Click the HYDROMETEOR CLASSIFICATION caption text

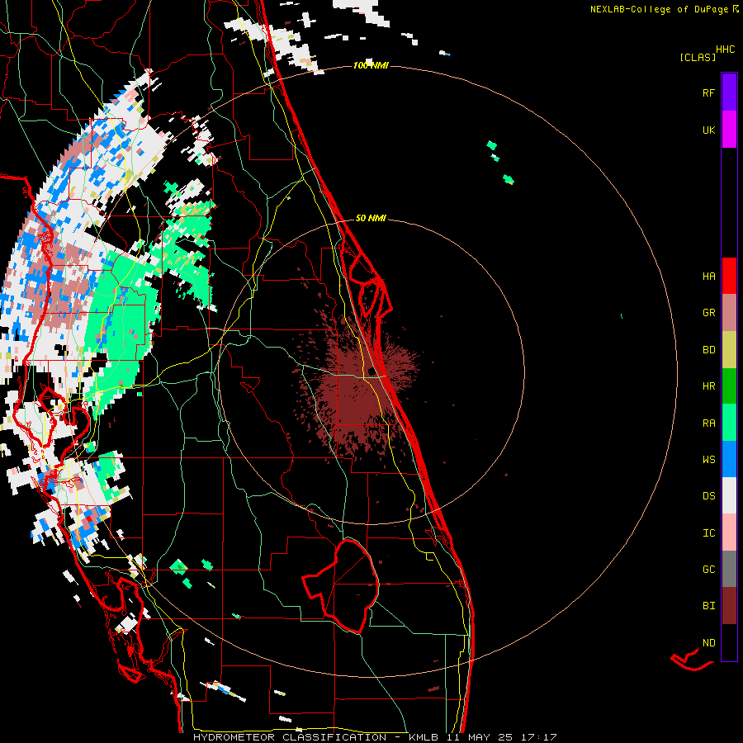(x=290, y=737)
